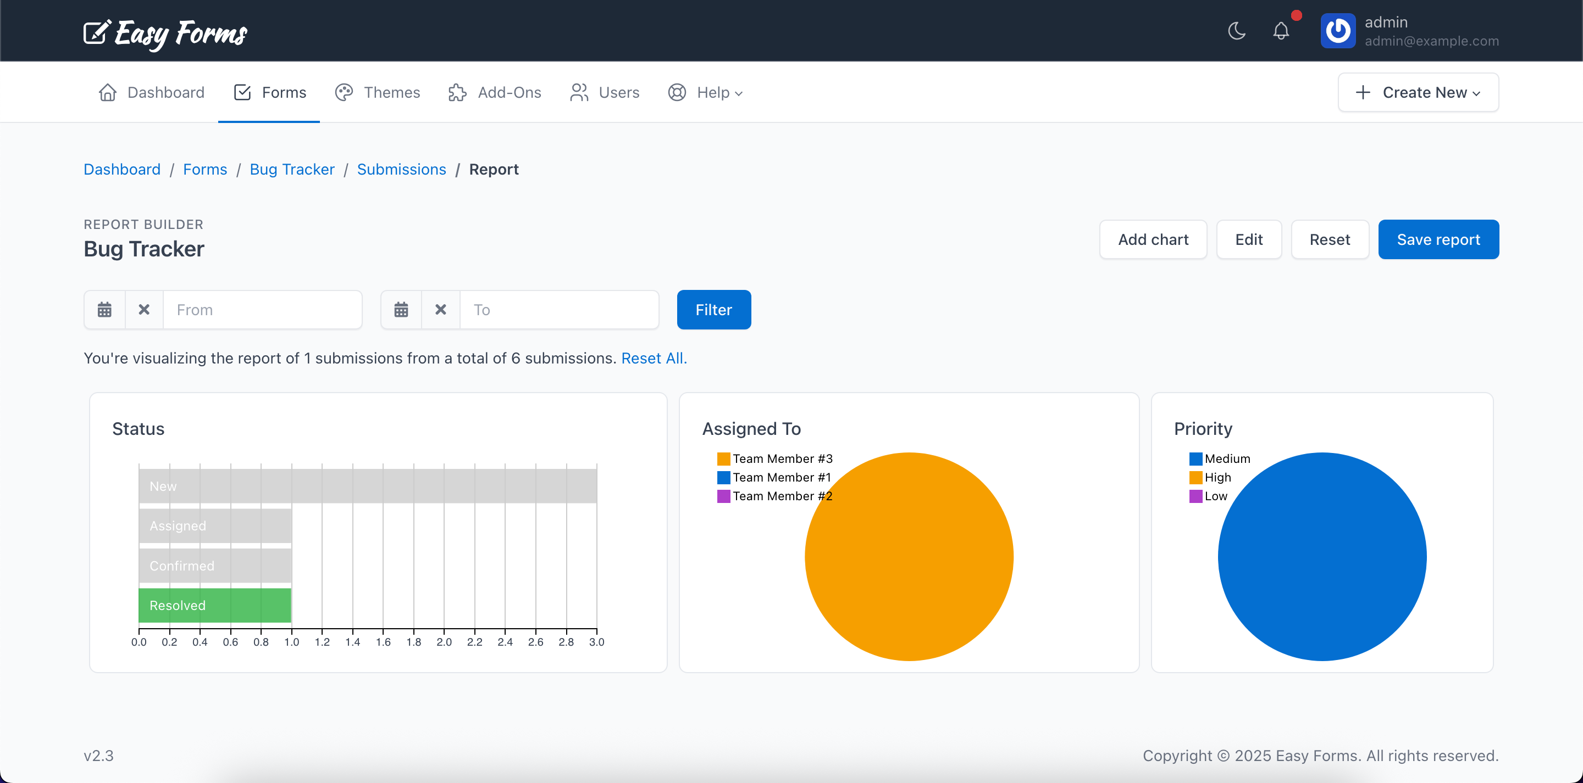The height and width of the screenshot is (783, 1583).
Task: Click inside the From date input
Action: 263,310
